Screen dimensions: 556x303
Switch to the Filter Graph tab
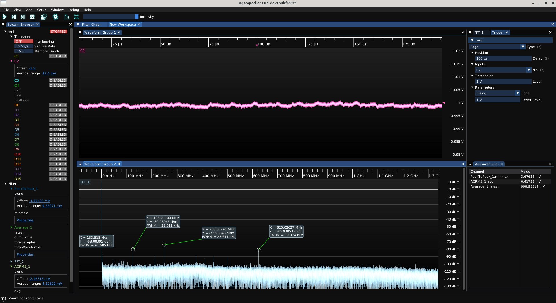coord(92,25)
